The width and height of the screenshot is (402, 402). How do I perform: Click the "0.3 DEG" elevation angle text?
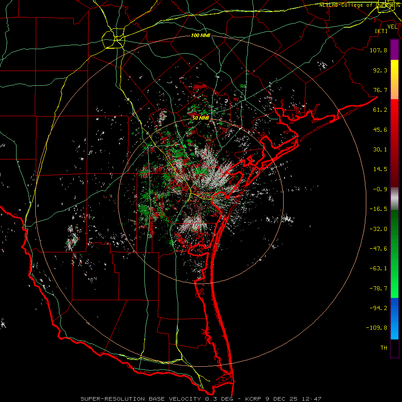point(219,399)
